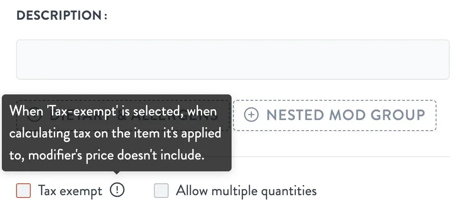Click the DESCRIPTION heading label
This screenshot has height=219, width=465.
62,16
